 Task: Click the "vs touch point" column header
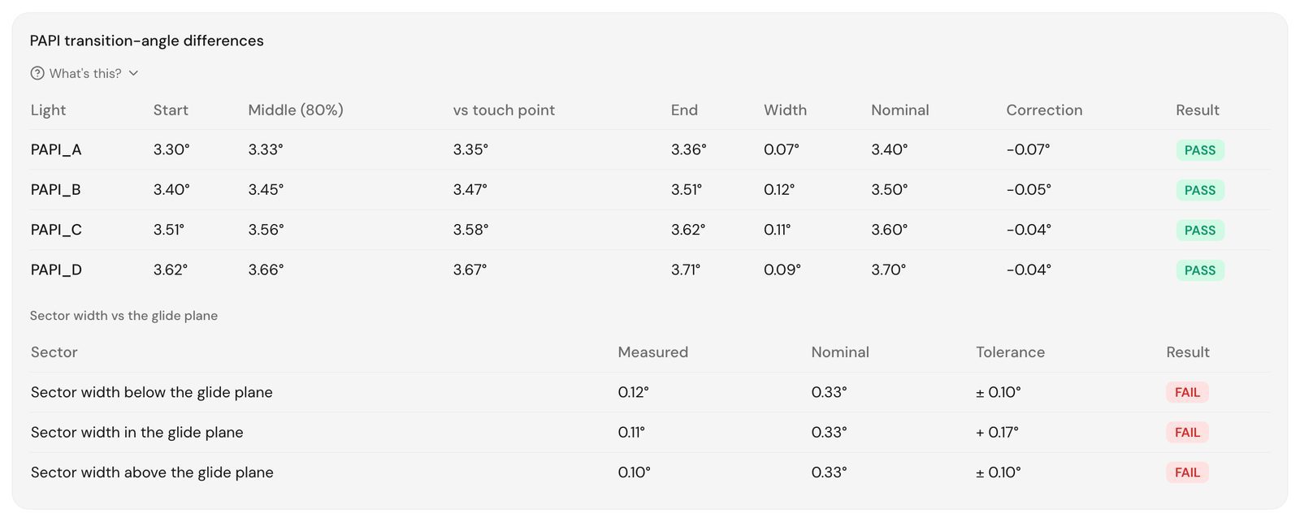click(504, 110)
